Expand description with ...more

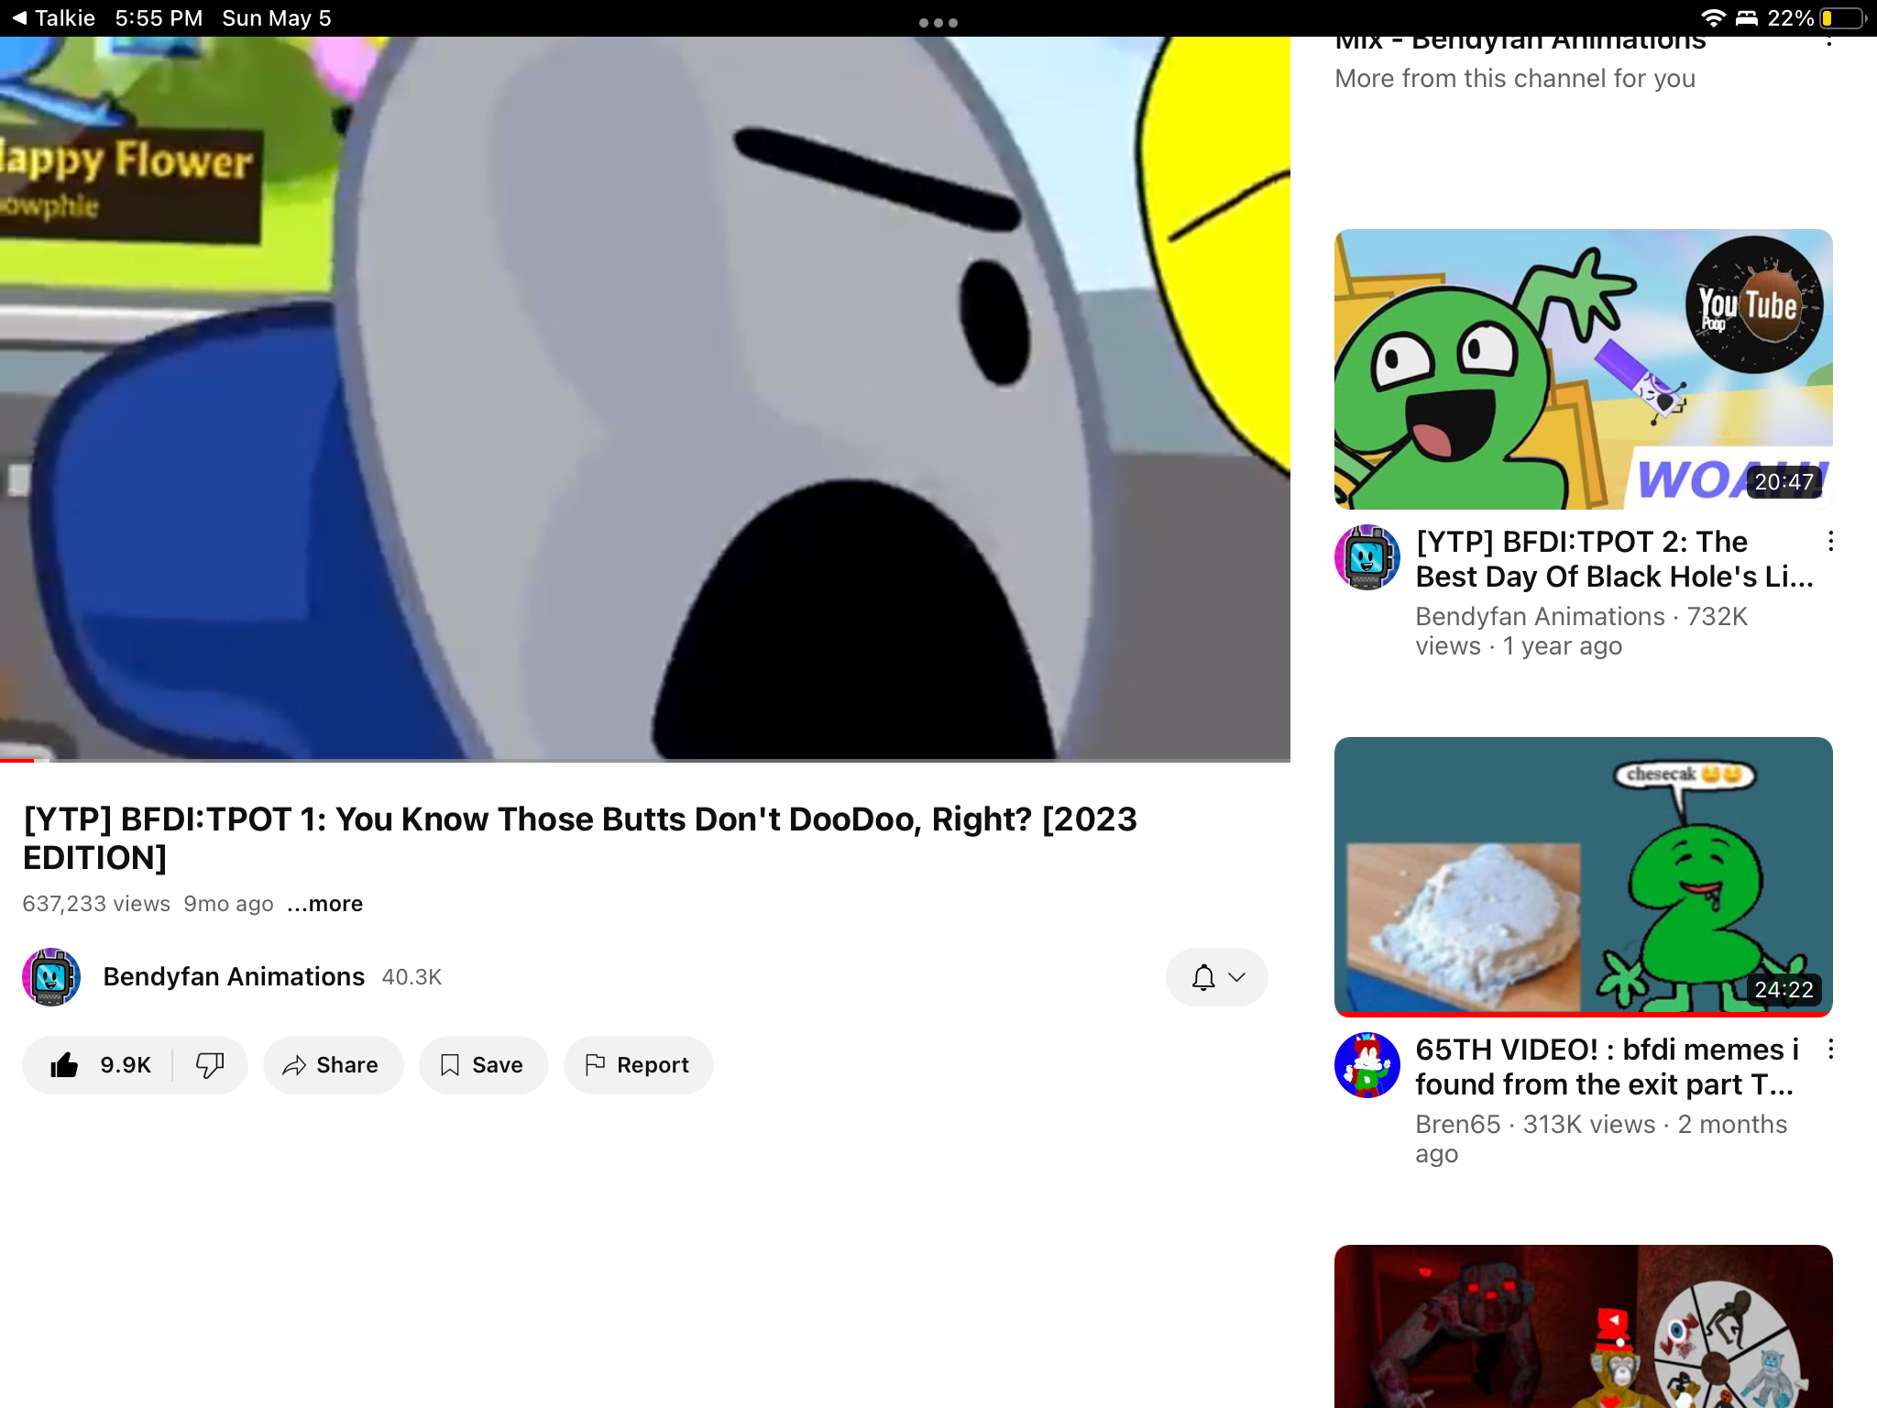pyautogui.click(x=325, y=904)
